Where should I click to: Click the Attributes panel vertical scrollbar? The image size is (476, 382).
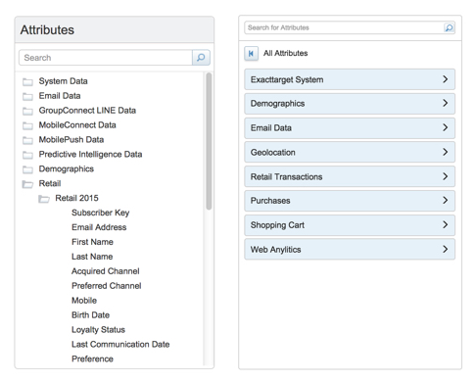tap(209, 141)
